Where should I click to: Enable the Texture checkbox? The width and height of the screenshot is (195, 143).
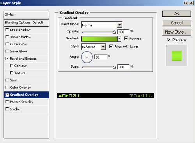click(x=12, y=73)
